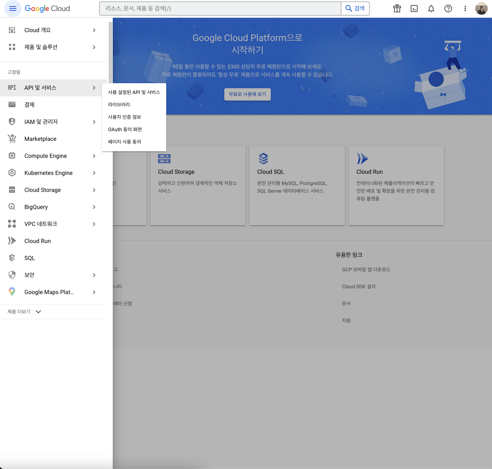Expand the Cloud Storage sidebar chevron
This screenshot has width=492, height=469.
tap(94, 190)
